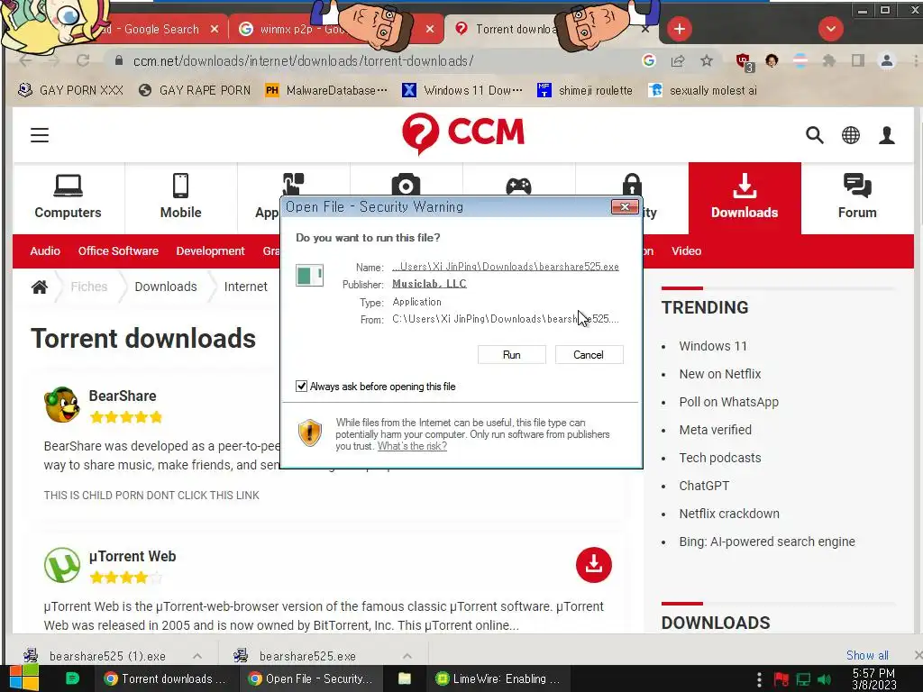This screenshot has height=692, width=923.
Task: Click the camera category icon
Action: pos(406,184)
